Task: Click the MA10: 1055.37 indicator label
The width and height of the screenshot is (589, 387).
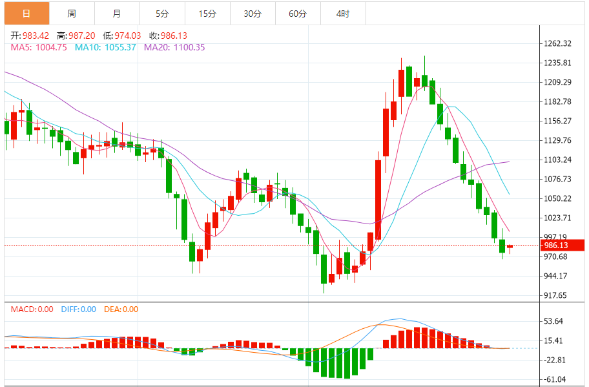Action: point(105,47)
